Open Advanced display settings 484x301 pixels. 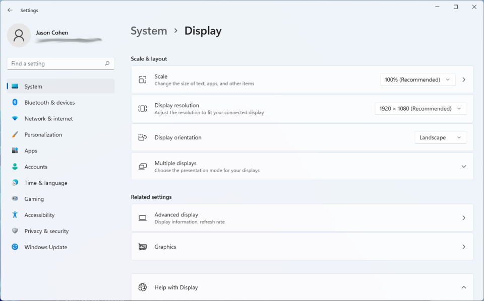click(302, 218)
